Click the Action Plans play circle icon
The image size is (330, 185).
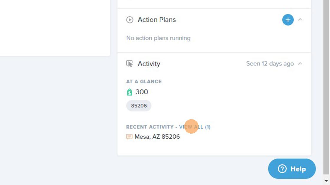[130, 20]
